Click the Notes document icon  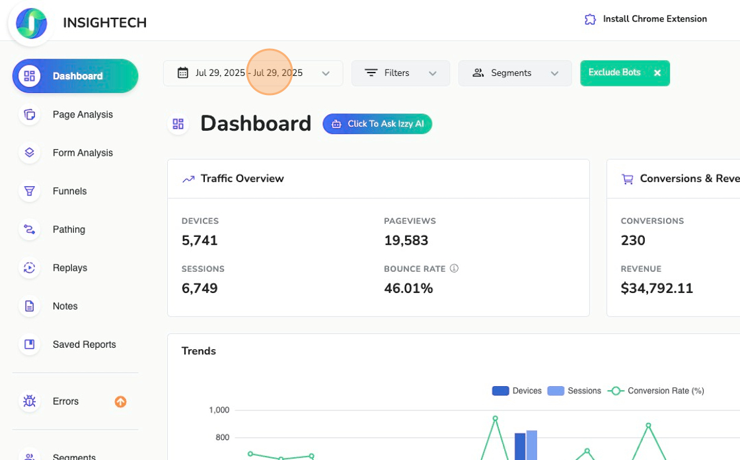click(29, 306)
